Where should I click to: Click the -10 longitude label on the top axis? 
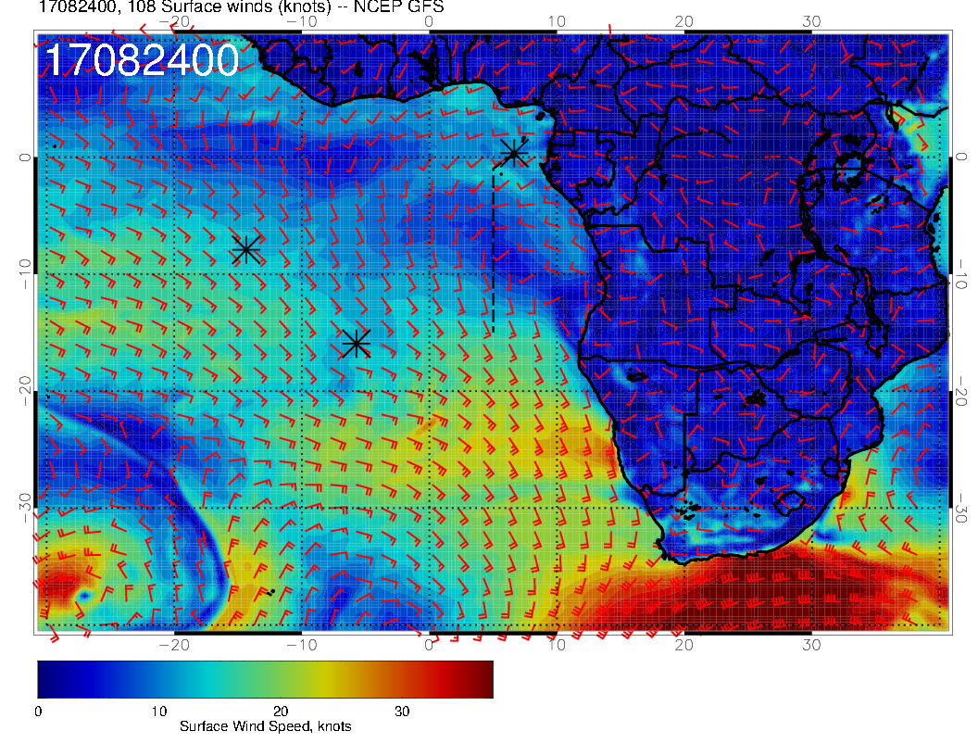coord(302,21)
